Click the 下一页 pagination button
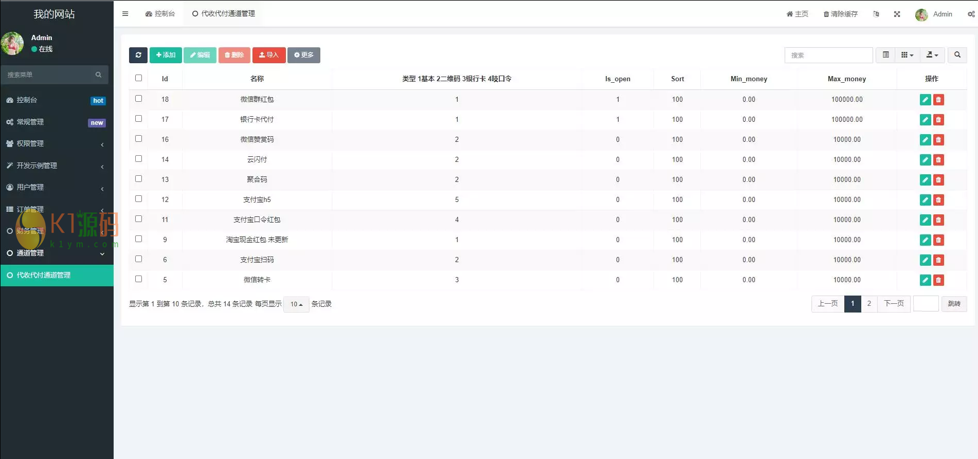Image resolution: width=978 pixels, height=459 pixels. [894, 304]
